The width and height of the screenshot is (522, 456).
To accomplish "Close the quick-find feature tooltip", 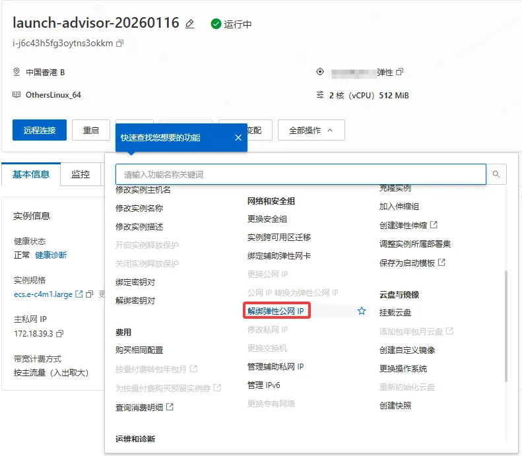I will 238,138.
